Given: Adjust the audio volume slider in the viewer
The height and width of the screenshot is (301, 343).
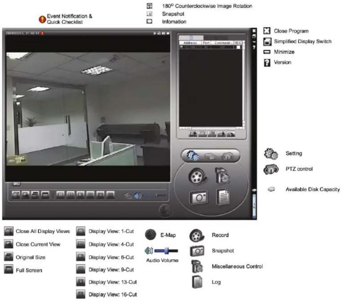Looking at the screenshot, I should (154, 195).
